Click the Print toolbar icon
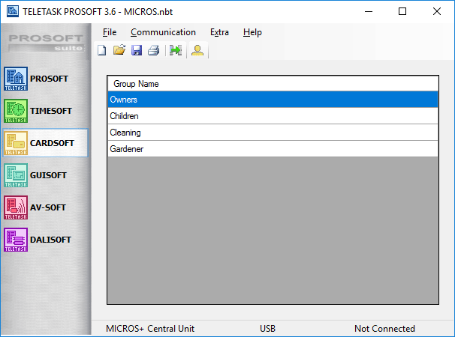 [153, 51]
